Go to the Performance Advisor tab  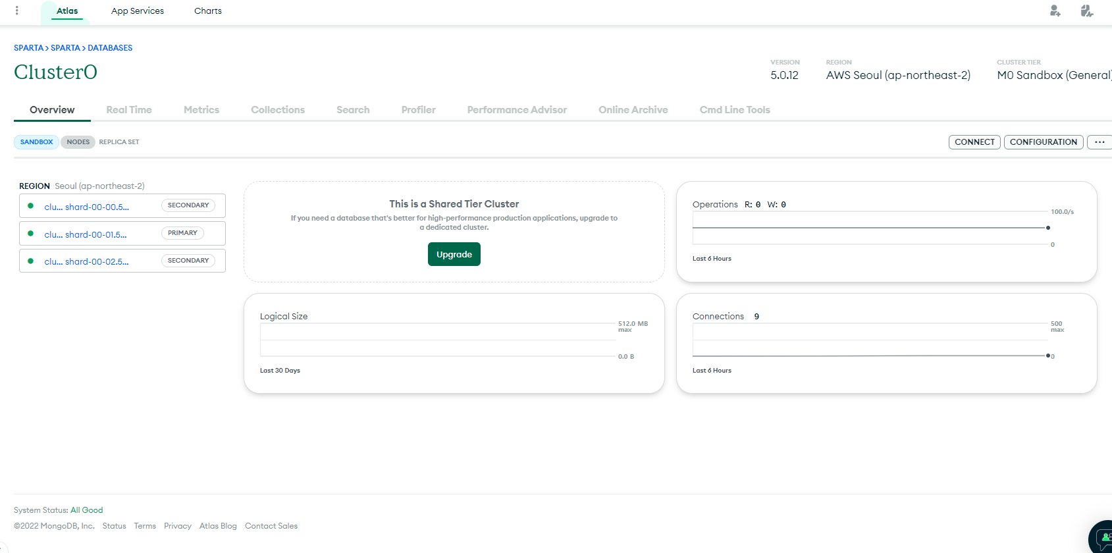[x=516, y=110]
